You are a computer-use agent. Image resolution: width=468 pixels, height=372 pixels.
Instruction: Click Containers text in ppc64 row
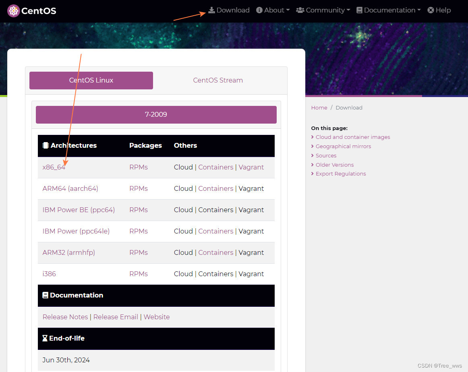click(216, 210)
